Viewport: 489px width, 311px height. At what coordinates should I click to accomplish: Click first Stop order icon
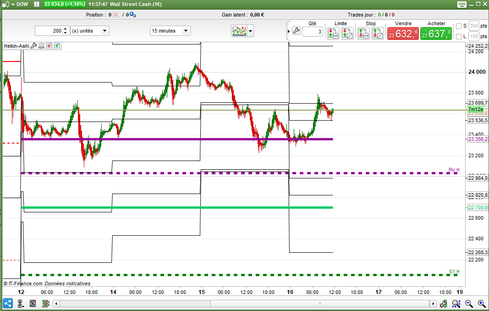click(x=363, y=33)
